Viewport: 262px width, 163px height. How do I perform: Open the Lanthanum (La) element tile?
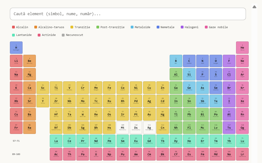click(56, 141)
